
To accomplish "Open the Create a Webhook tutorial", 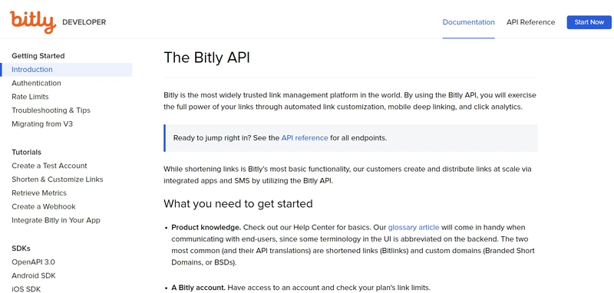I will tap(44, 206).
